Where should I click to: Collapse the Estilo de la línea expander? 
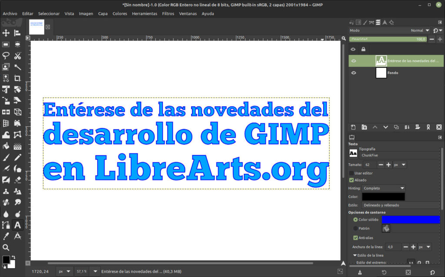(355, 255)
